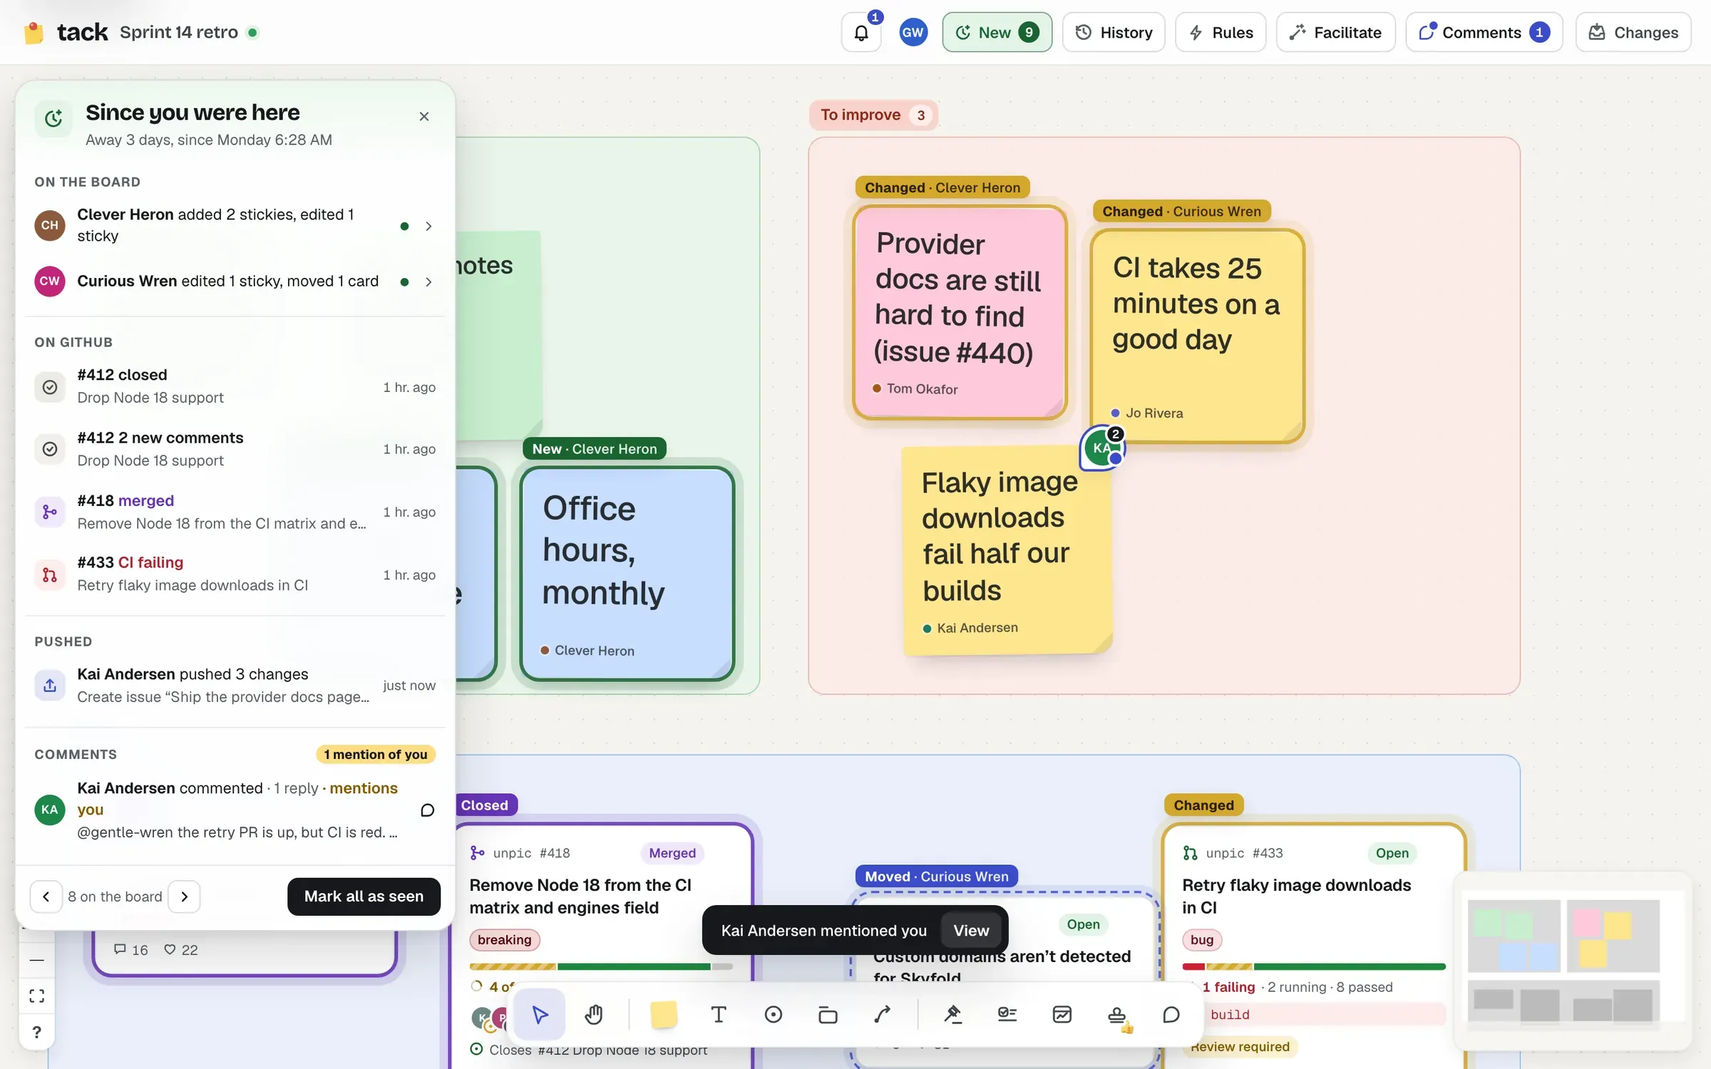Select the pointer arrow tool
1711x1069 pixels.
pyautogui.click(x=540, y=1014)
